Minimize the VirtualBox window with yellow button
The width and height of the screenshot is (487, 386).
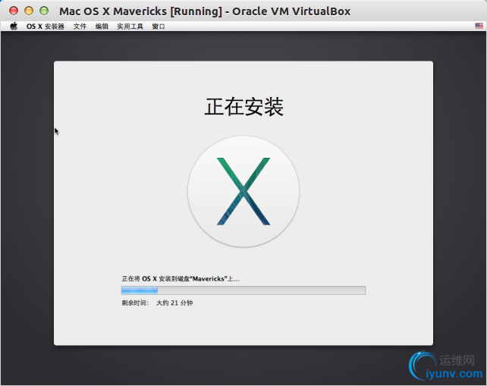click(29, 11)
